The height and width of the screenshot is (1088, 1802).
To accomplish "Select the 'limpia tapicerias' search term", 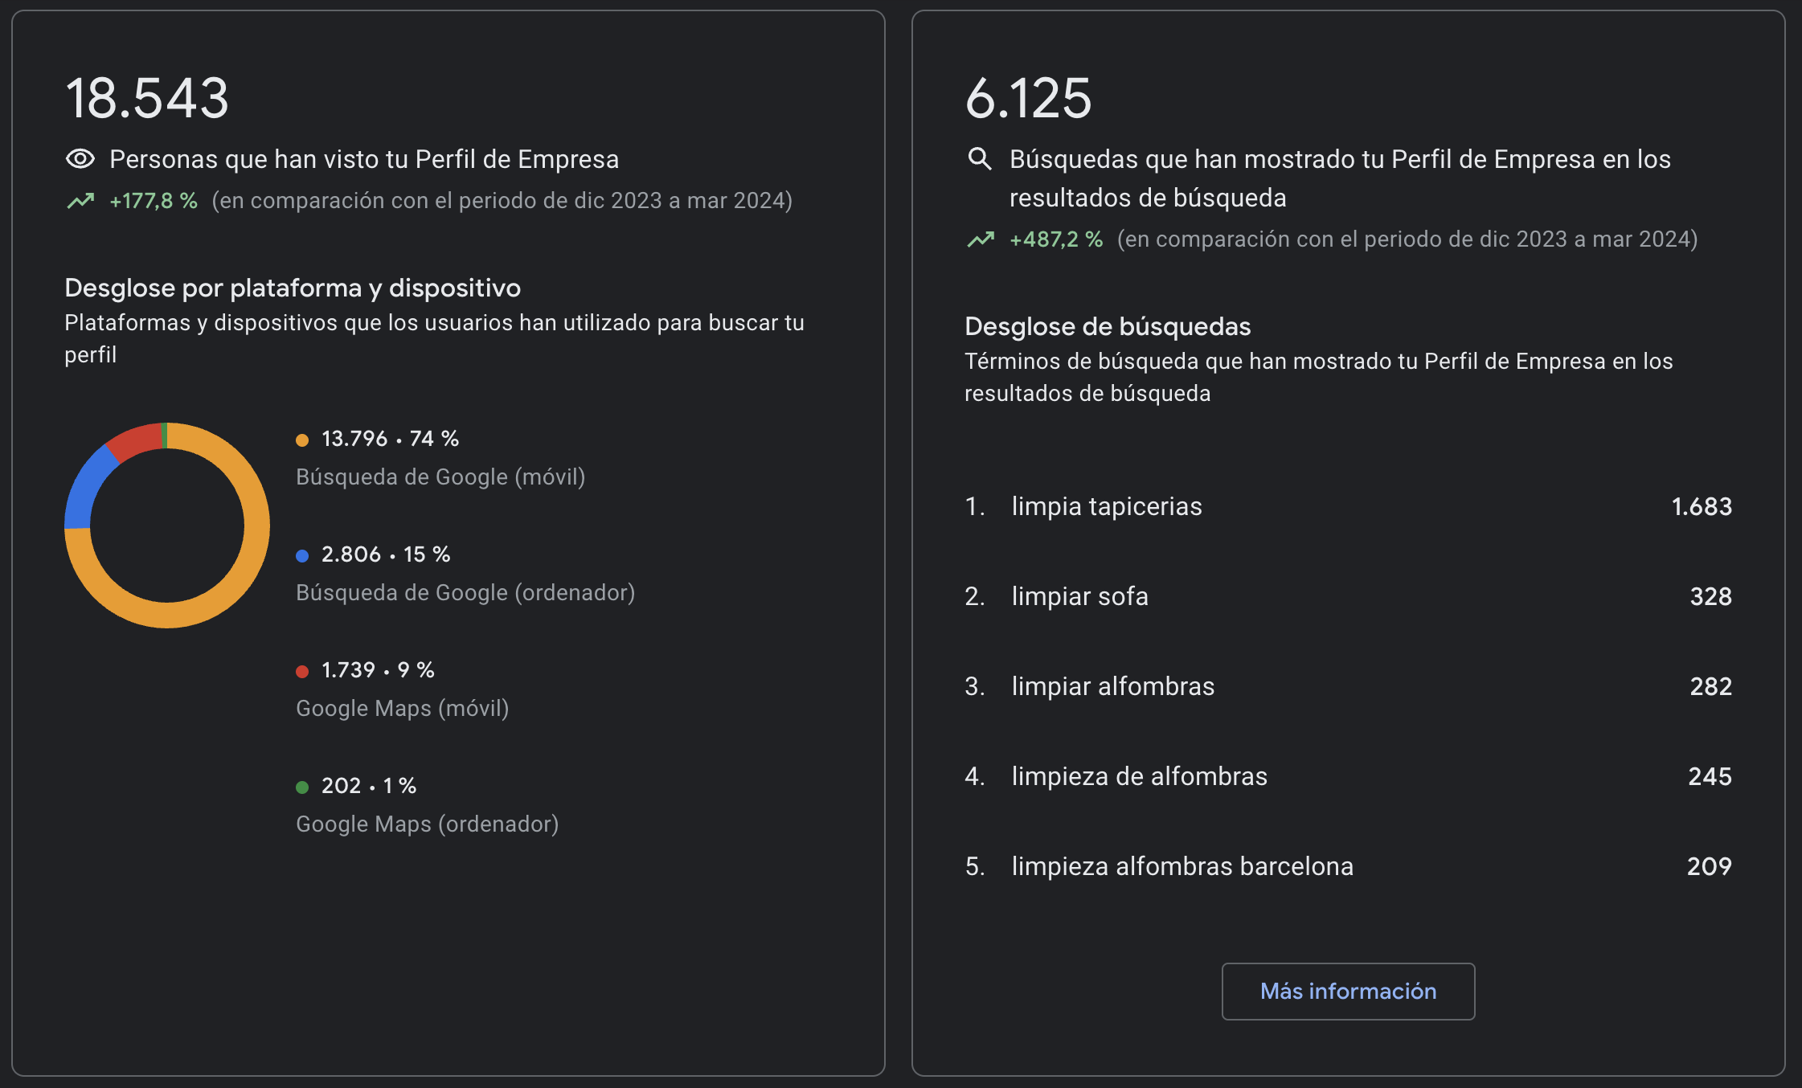I will coord(1107,506).
